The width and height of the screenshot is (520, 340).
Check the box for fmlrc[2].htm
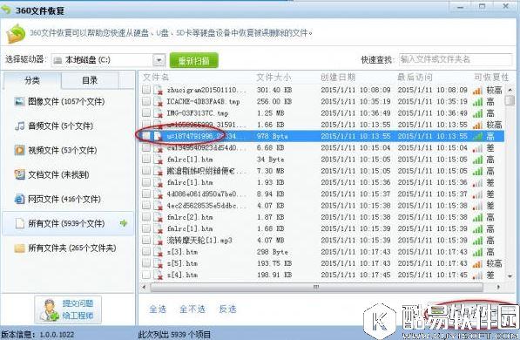146,217
